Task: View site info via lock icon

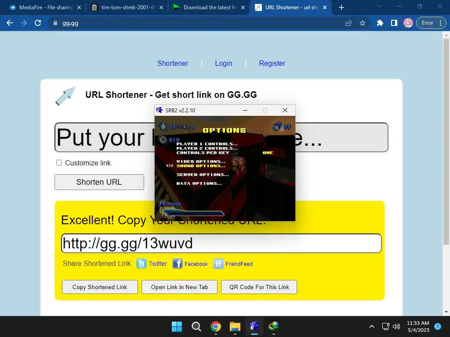Action: click(x=55, y=23)
